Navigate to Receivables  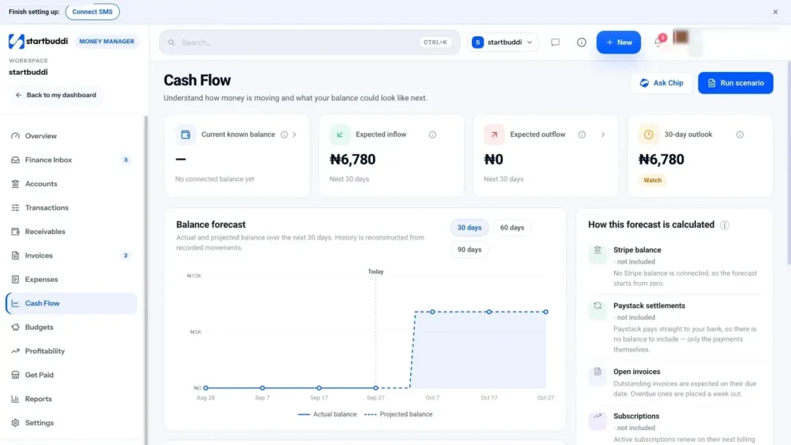[x=71, y=232]
